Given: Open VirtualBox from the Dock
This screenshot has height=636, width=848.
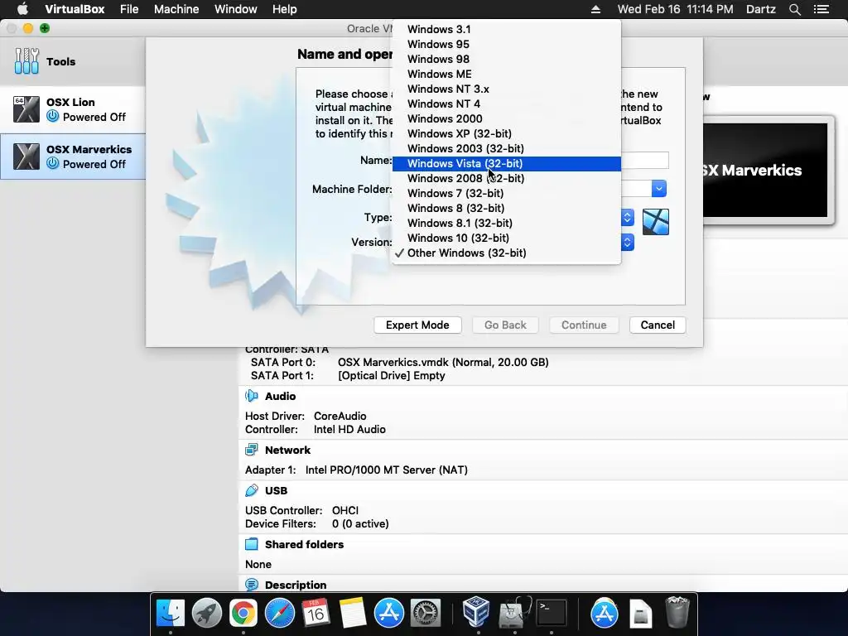Looking at the screenshot, I should (476, 612).
